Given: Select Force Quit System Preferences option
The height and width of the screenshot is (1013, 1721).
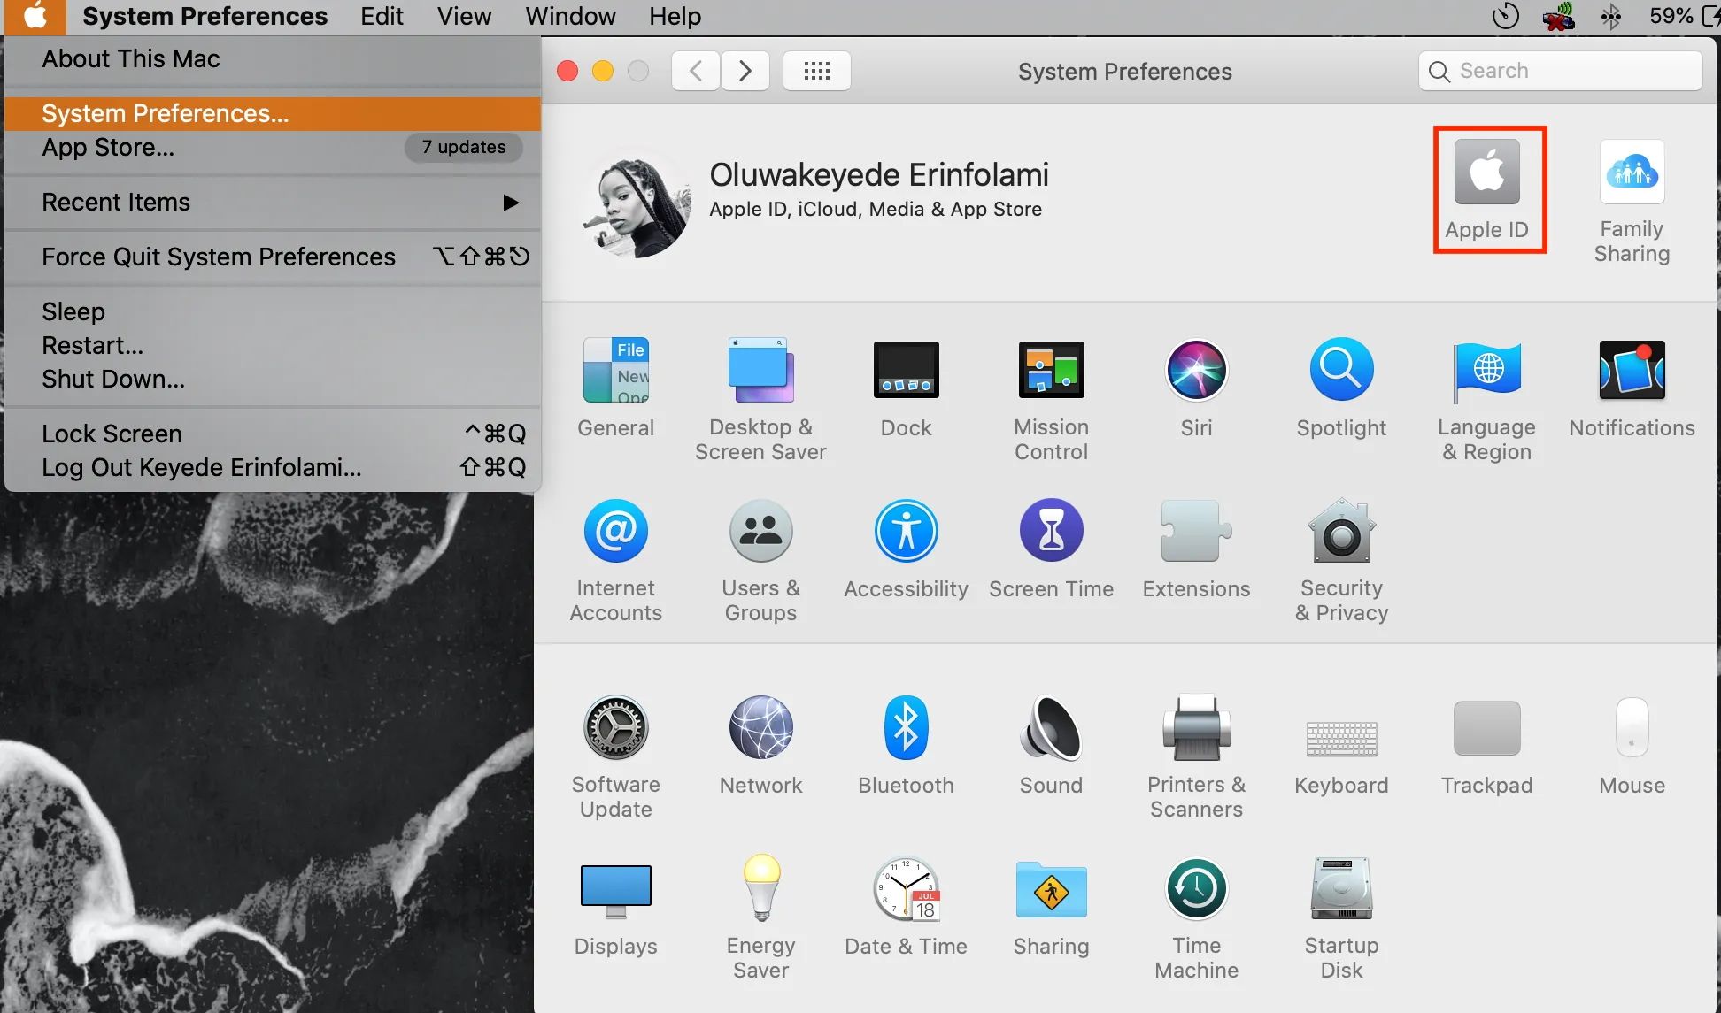Looking at the screenshot, I should [x=219, y=256].
